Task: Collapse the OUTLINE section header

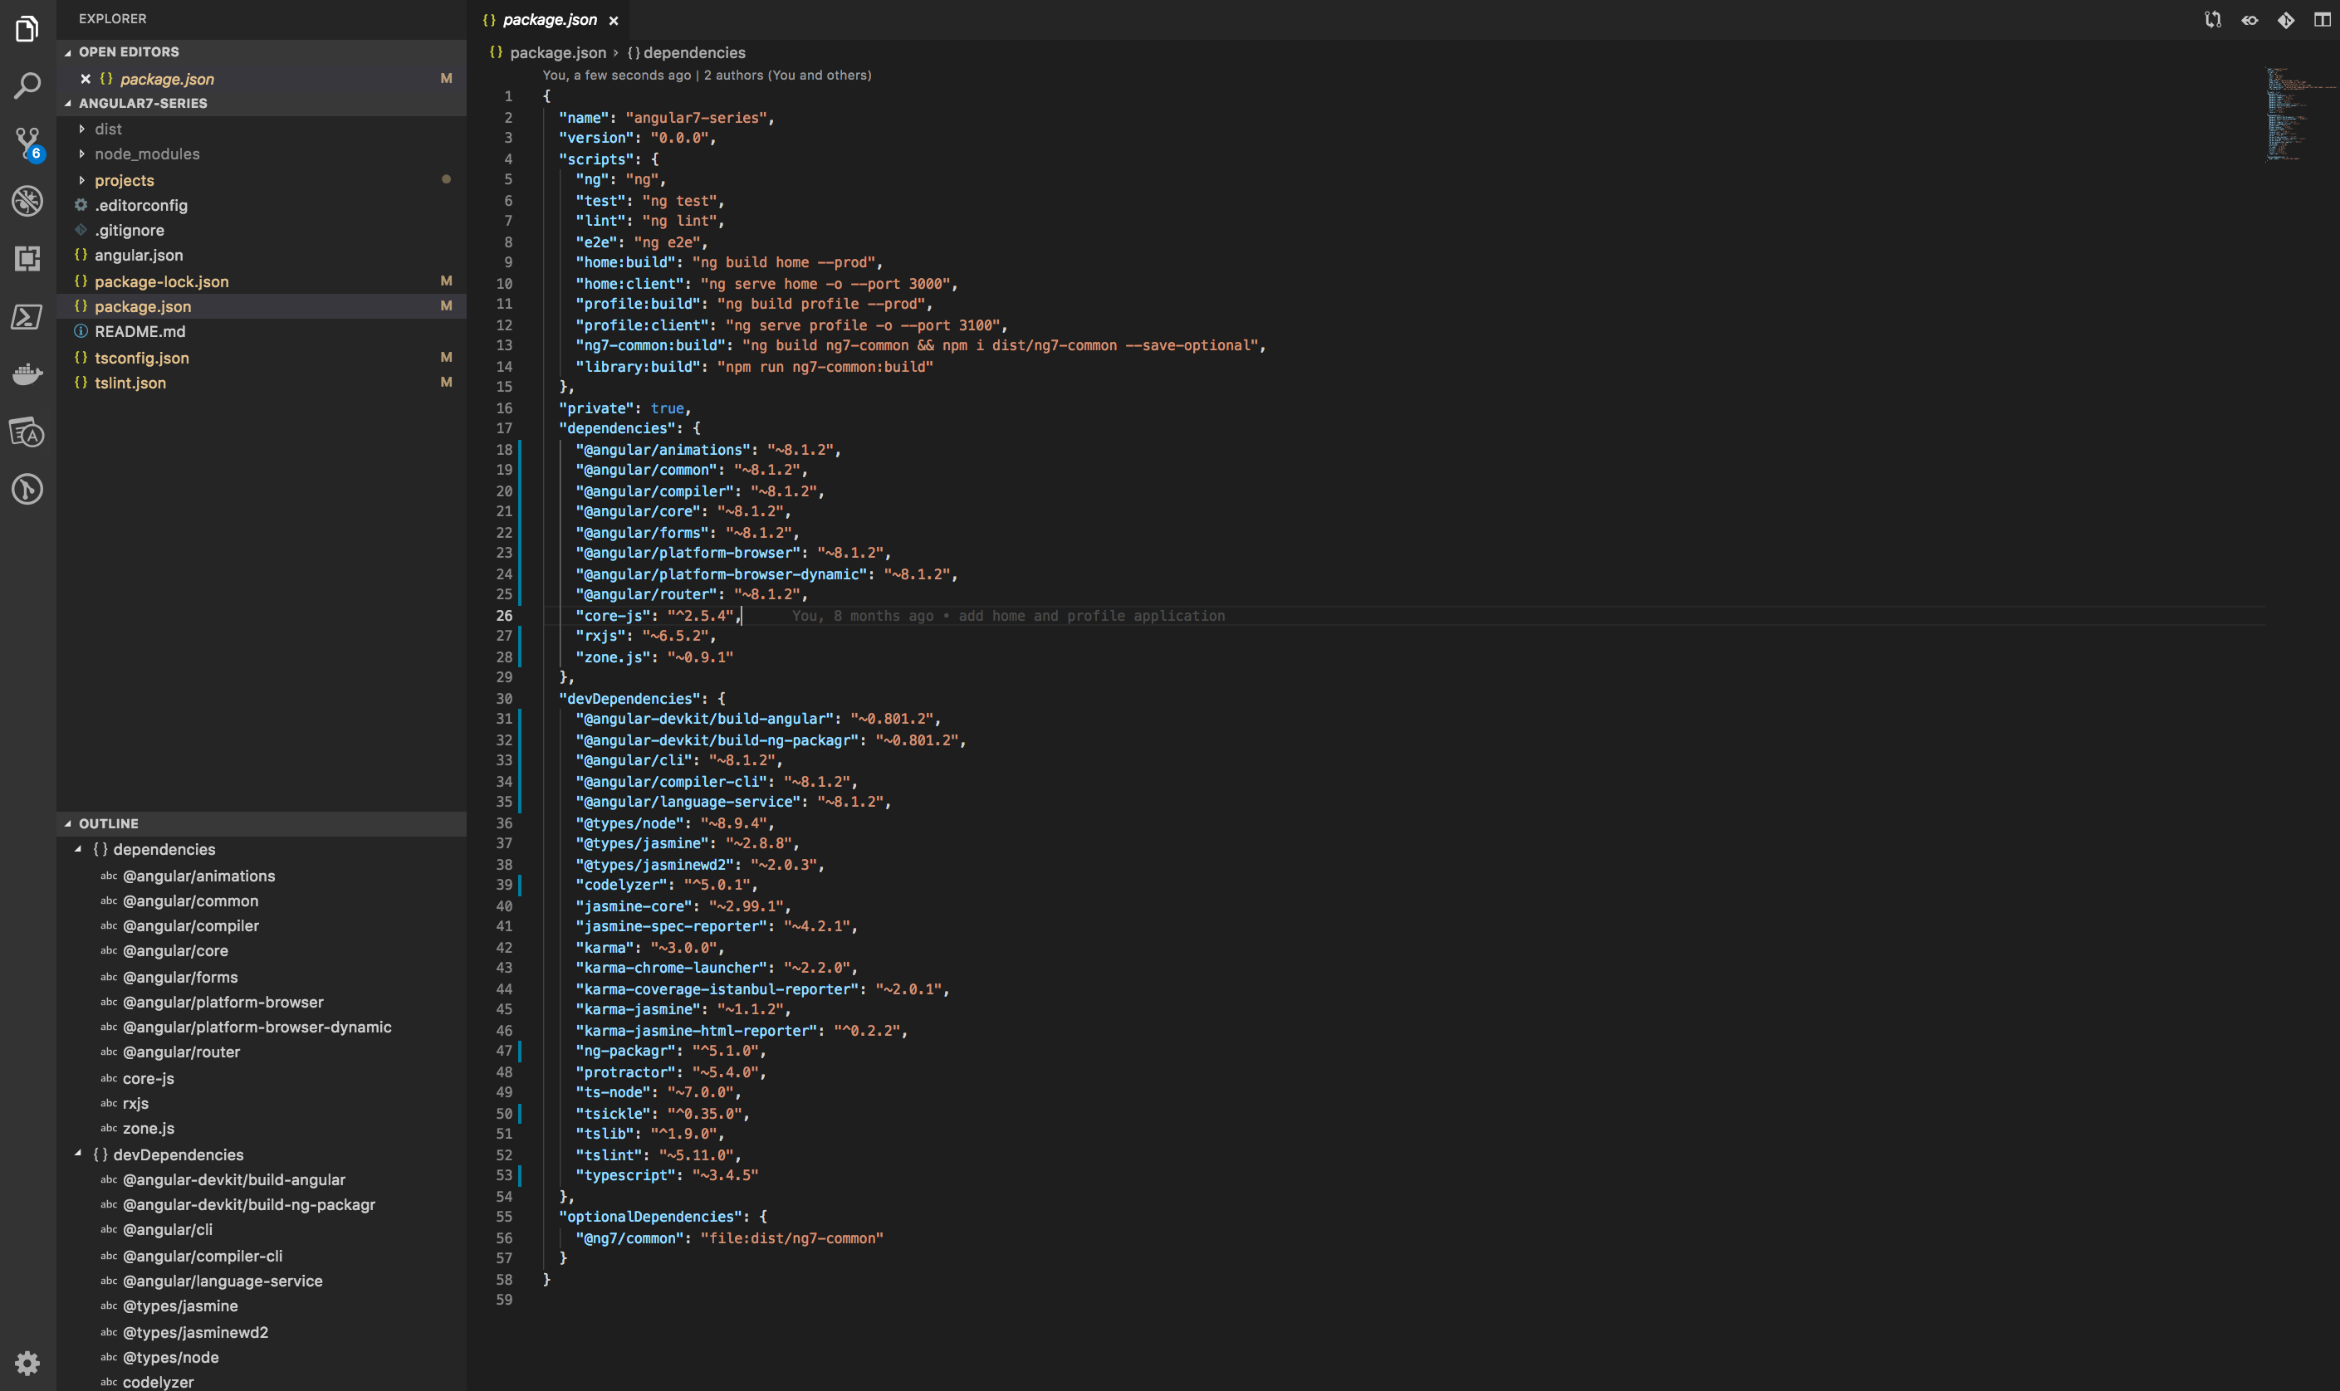Action: pos(109,823)
